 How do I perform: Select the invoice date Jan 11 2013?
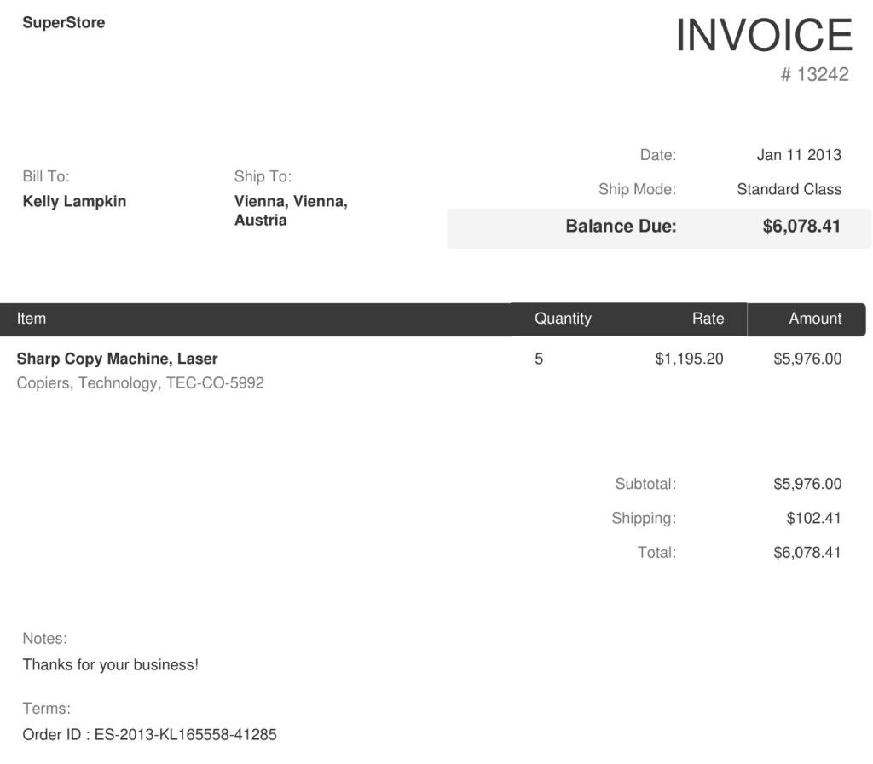pos(799,155)
